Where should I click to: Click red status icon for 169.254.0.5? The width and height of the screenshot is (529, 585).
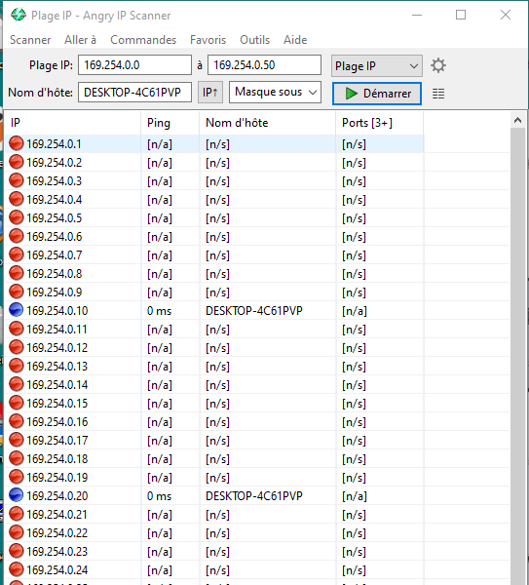[x=16, y=217]
